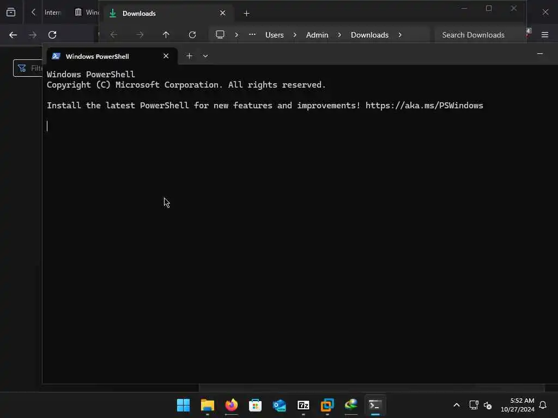
Task: Open the notifications bell
Action: click(x=543, y=405)
